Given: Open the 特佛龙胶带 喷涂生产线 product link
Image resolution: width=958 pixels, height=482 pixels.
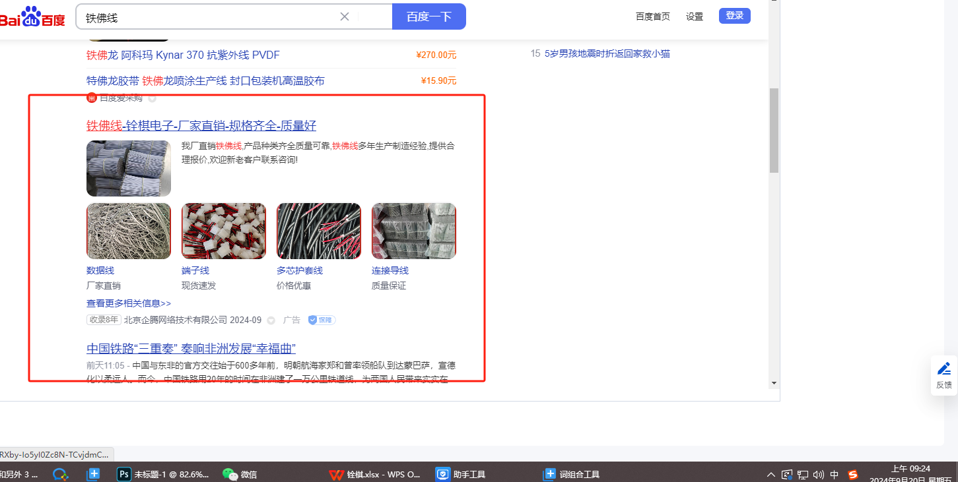Looking at the screenshot, I should (x=205, y=80).
